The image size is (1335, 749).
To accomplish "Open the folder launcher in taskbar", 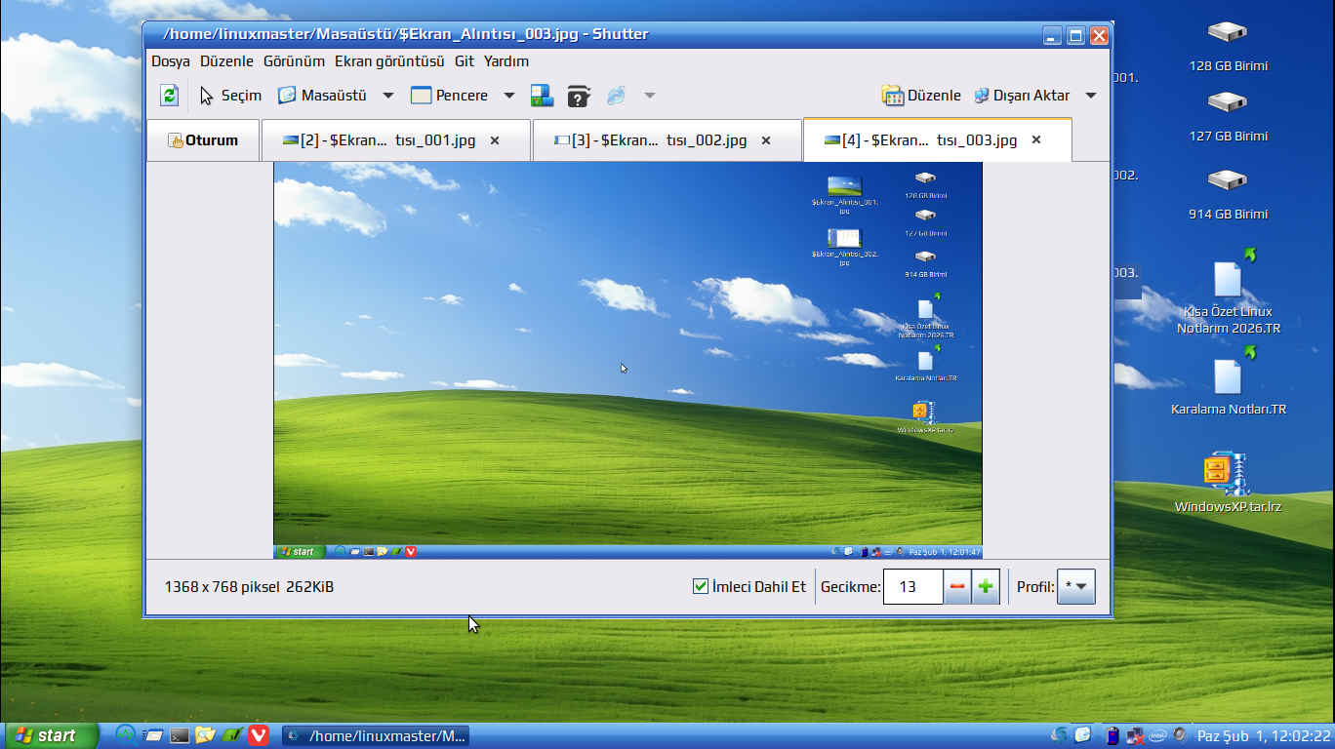I will [205, 735].
